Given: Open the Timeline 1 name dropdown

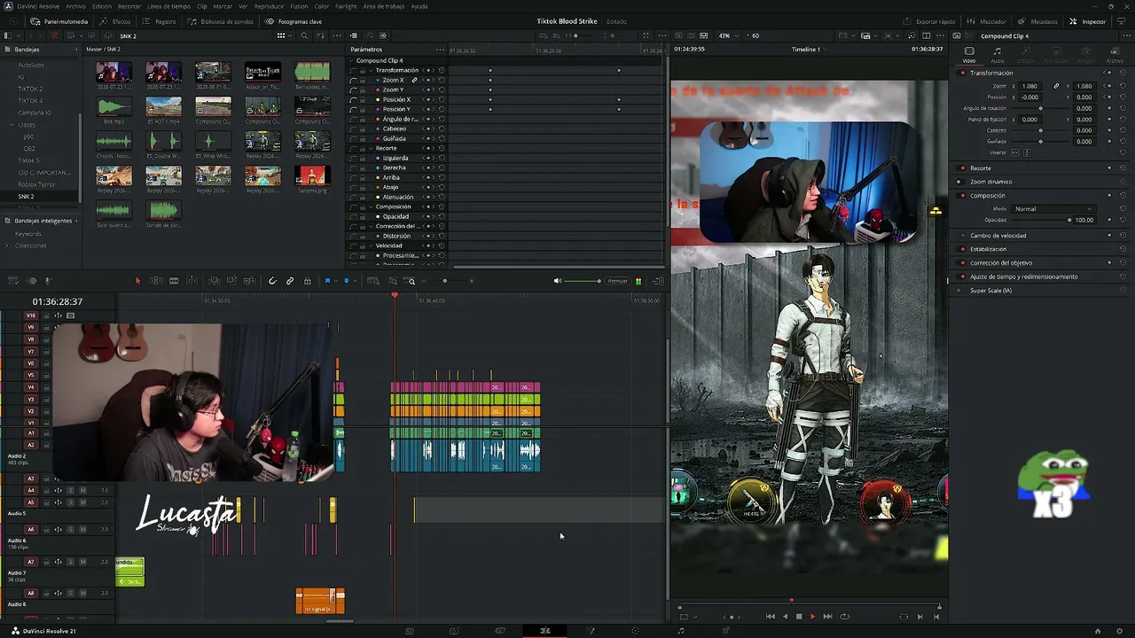Looking at the screenshot, I should (808, 50).
